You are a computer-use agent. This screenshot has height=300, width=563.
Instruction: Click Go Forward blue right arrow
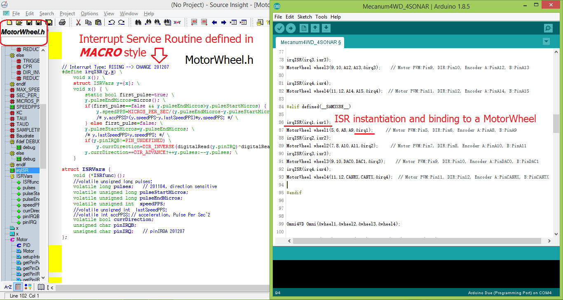224,23
